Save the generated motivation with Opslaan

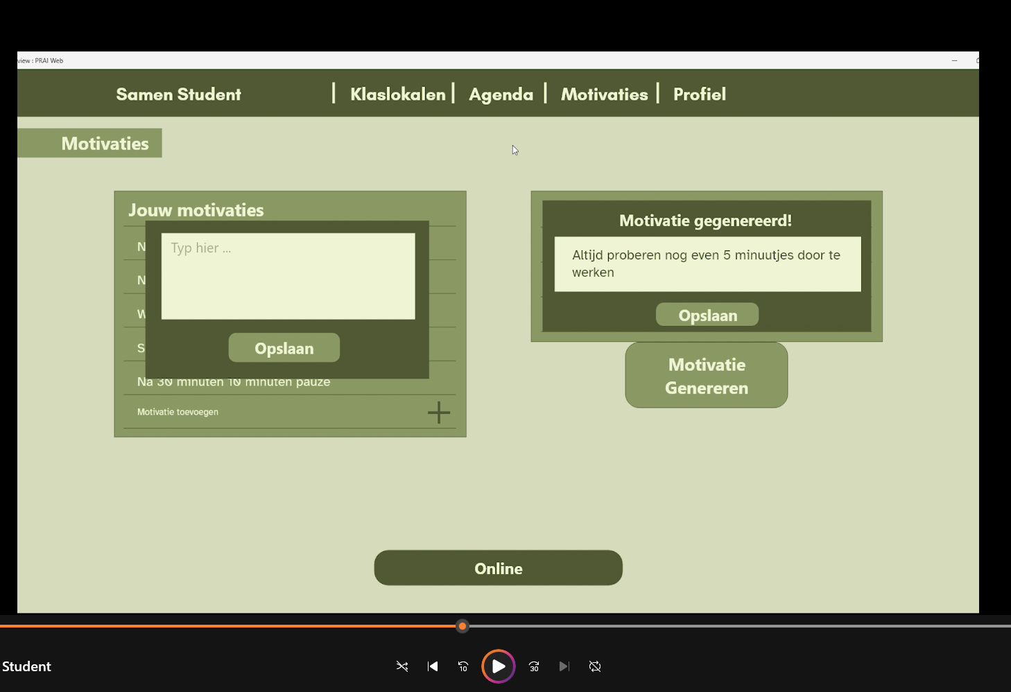(707, 315)
